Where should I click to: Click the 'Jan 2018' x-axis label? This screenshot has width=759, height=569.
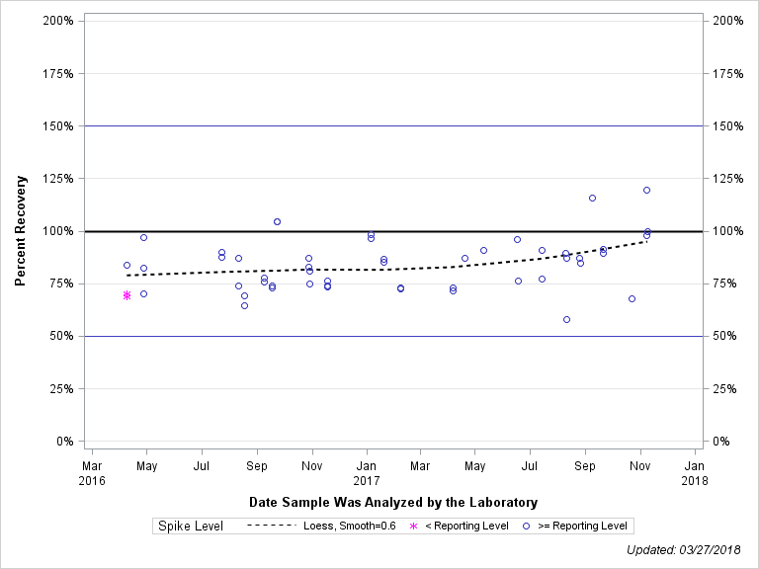[695, 473]
